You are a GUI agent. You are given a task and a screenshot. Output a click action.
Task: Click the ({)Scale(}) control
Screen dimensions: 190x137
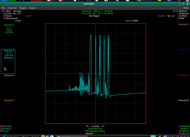6,129
